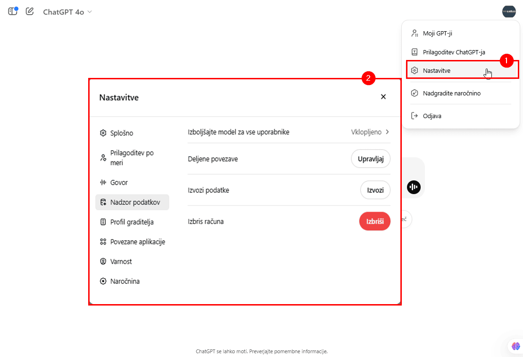Select Moji GPT-ji from the menu
This screenshot has width=523, height=357.
(437, 33)
